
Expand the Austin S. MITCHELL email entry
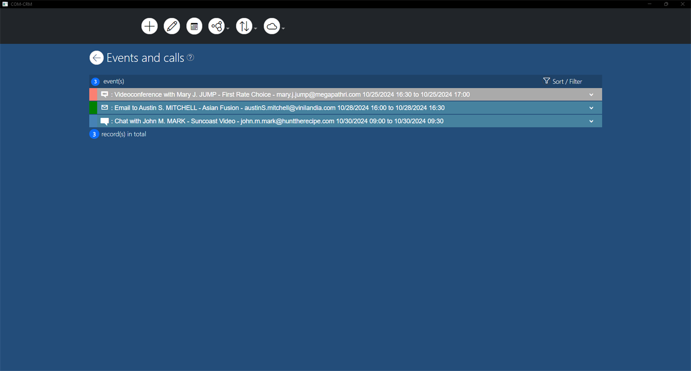591,108
